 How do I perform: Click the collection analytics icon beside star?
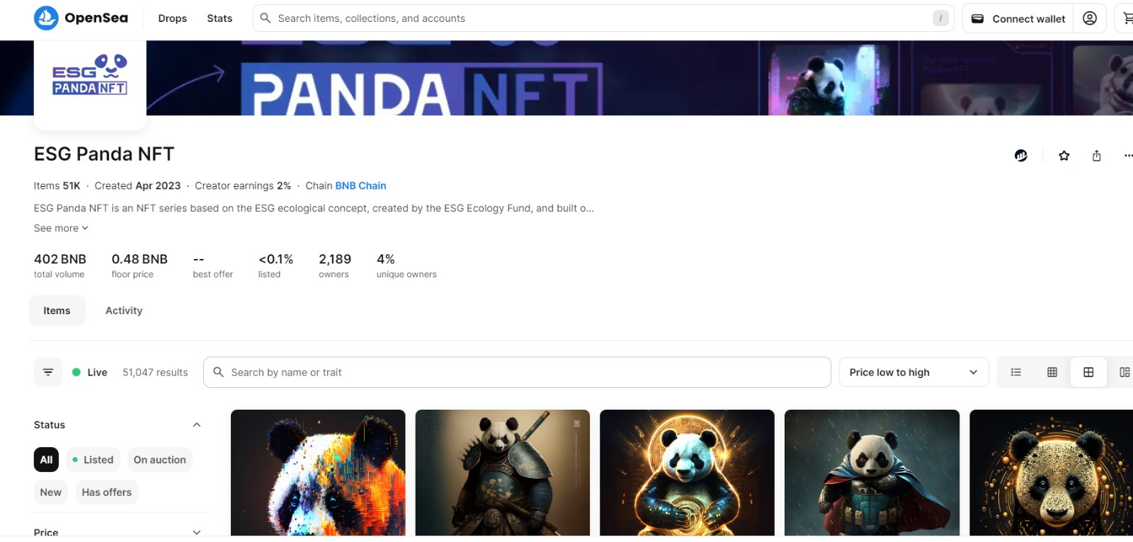pos(1021,156)
